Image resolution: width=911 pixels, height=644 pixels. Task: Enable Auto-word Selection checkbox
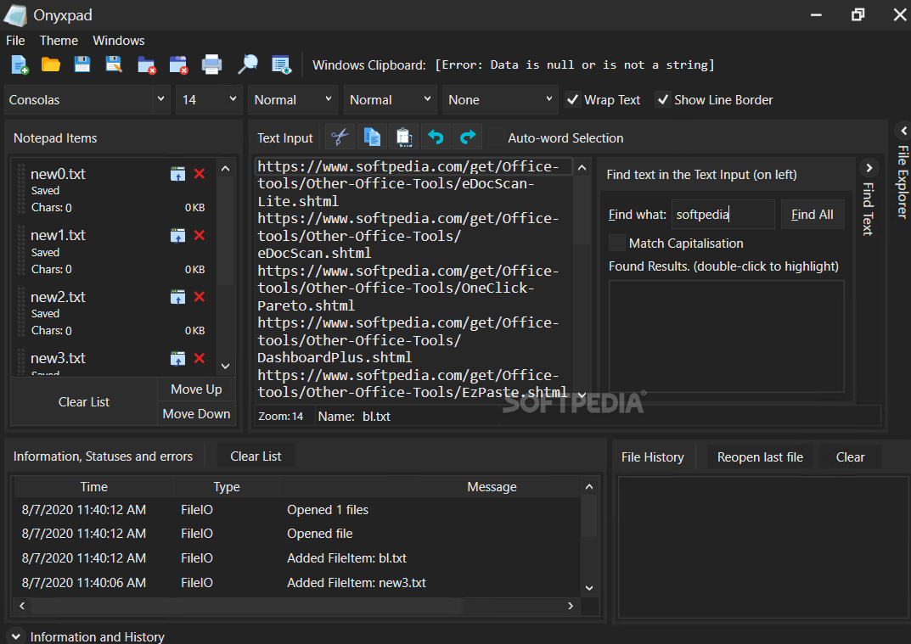tap(496, 137)
